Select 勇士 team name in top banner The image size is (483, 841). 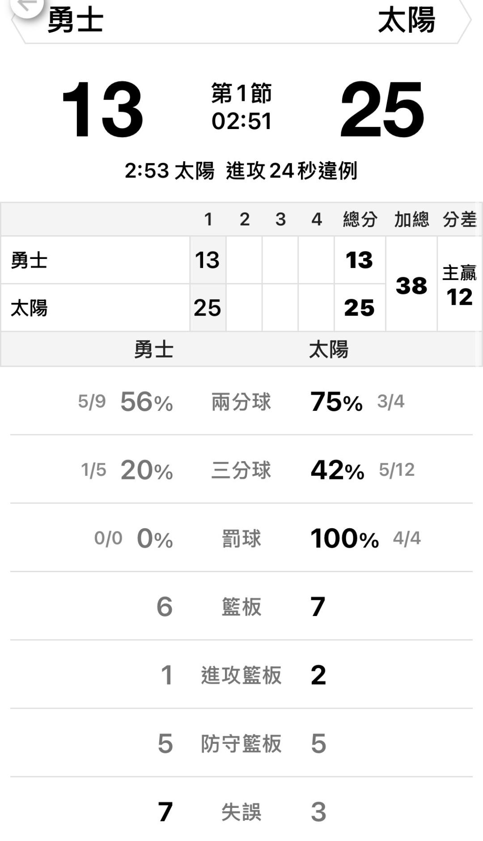click(76, 20)
